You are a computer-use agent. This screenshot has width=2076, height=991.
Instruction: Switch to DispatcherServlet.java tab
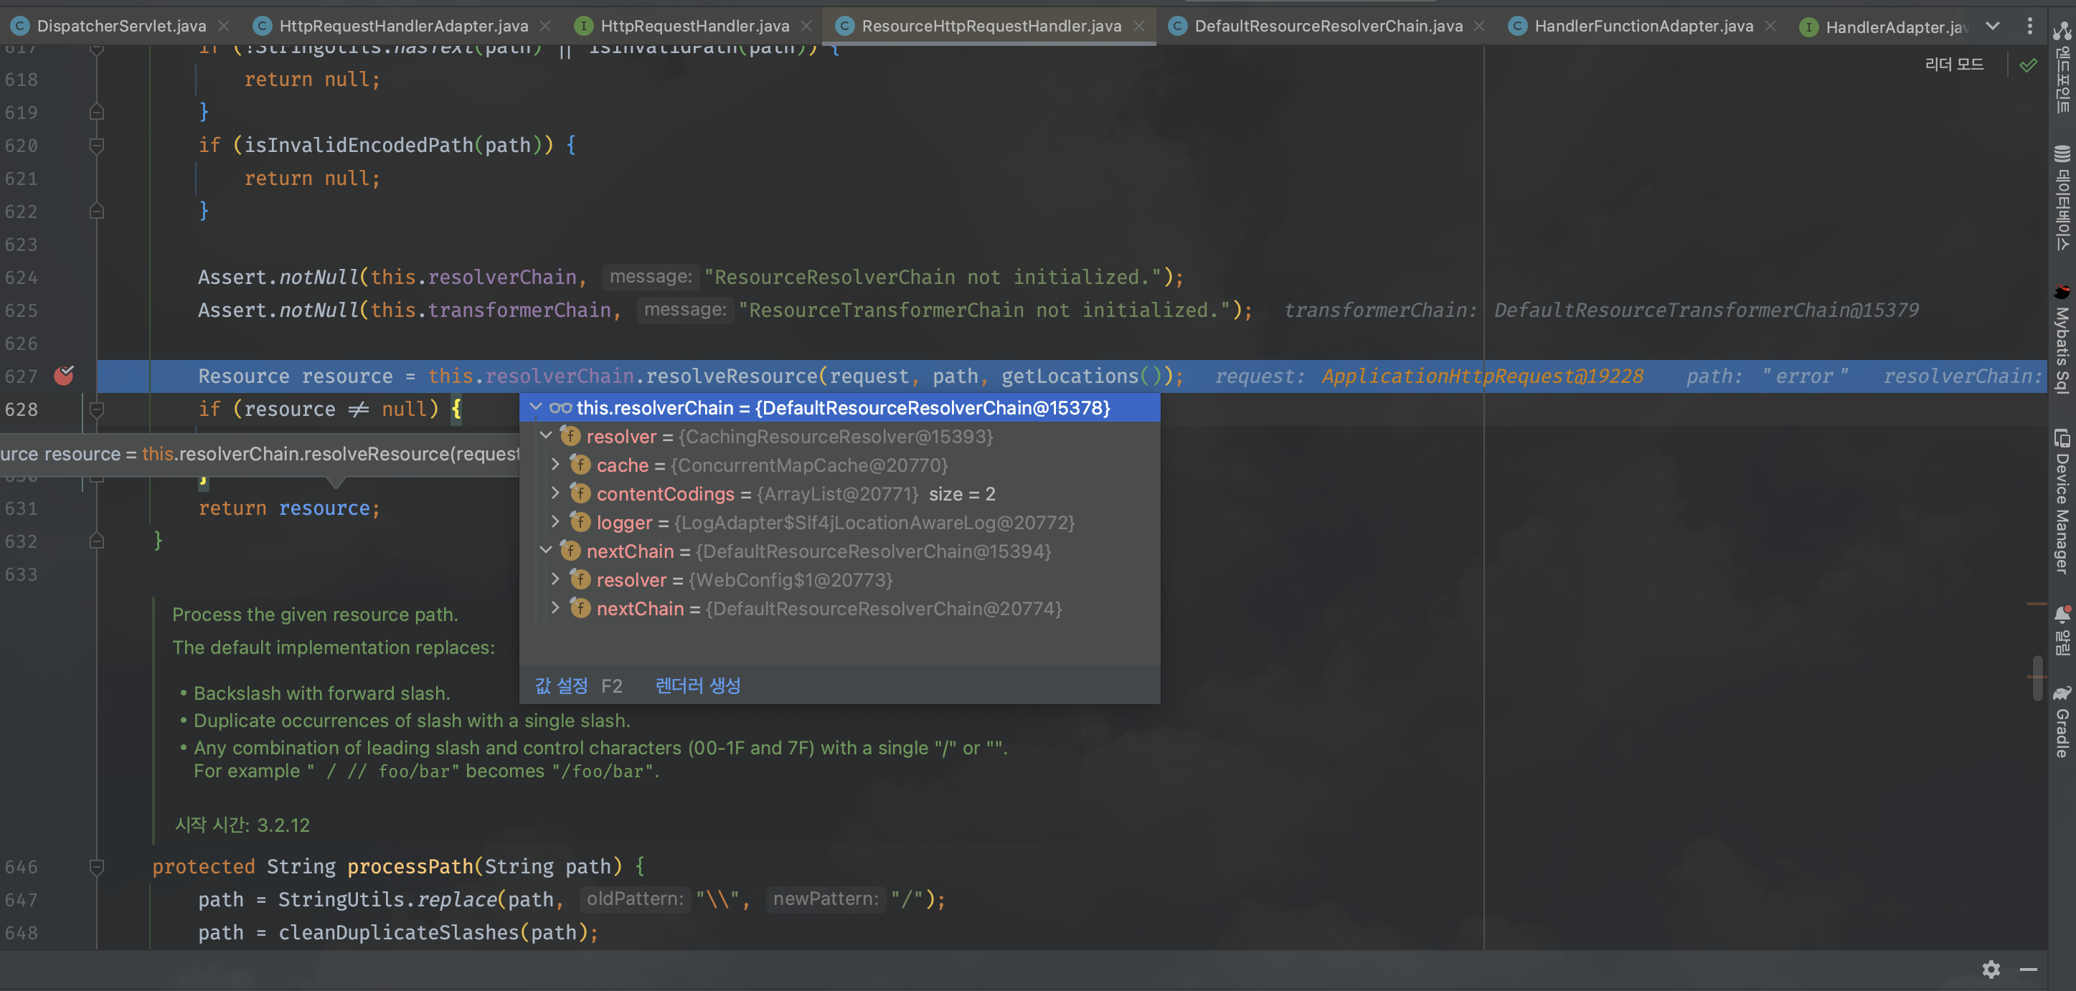[x=121, y=26]
